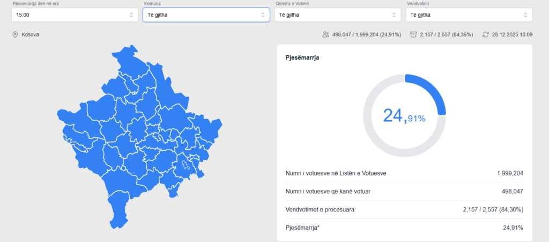
Task: Click the 24,91% figure inside the donut
Action: coord(404,116)
